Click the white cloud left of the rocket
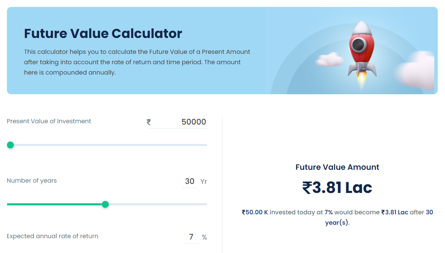 tap(329, 59)
